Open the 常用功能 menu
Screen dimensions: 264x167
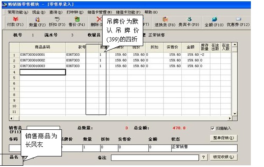(18, 12)
